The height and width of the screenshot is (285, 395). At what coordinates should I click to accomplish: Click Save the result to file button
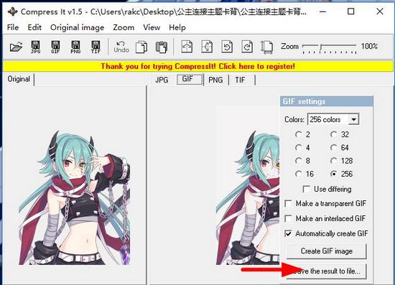pyautogui.click(x=327, y=271)
